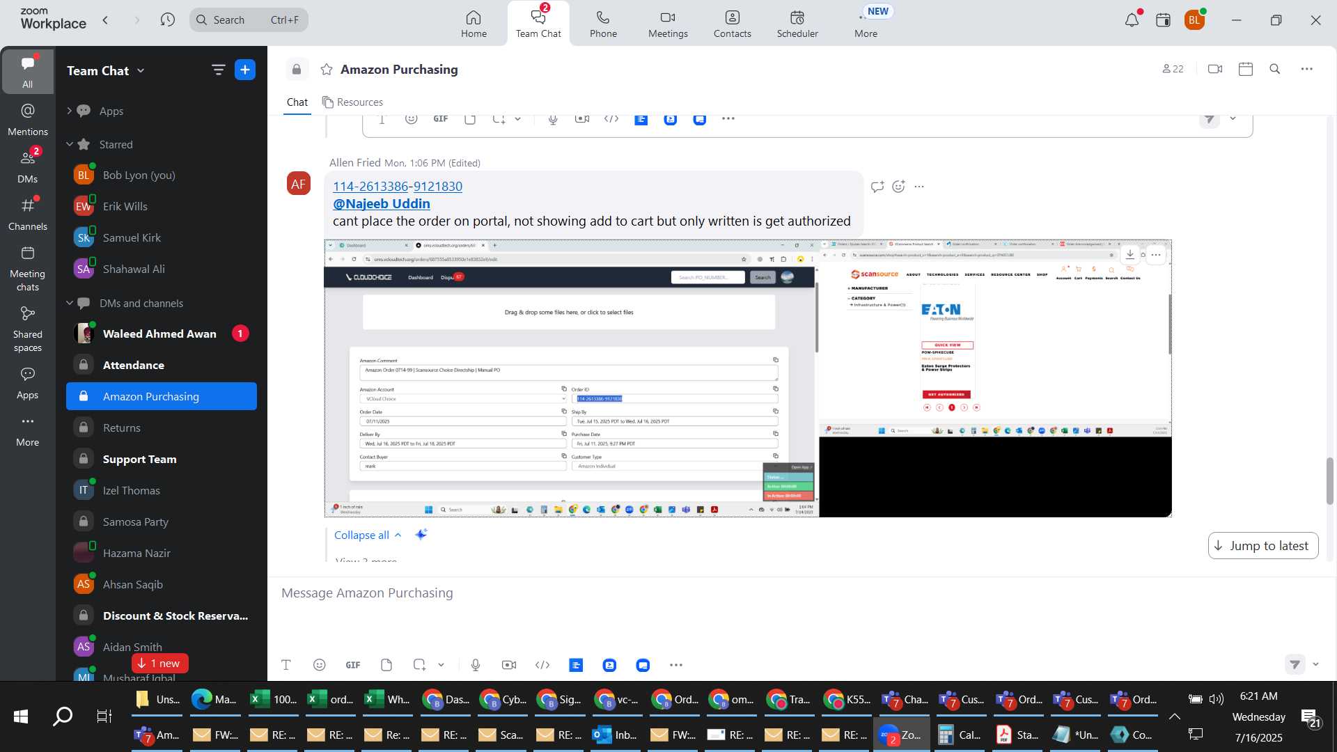
Task: Attach a file in the composer
Action: (386, 665)
